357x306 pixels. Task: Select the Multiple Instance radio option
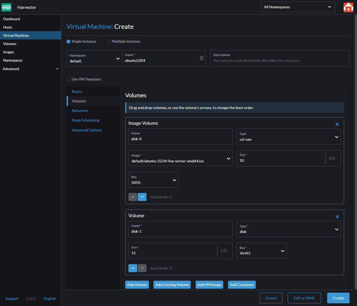[109, 42]
